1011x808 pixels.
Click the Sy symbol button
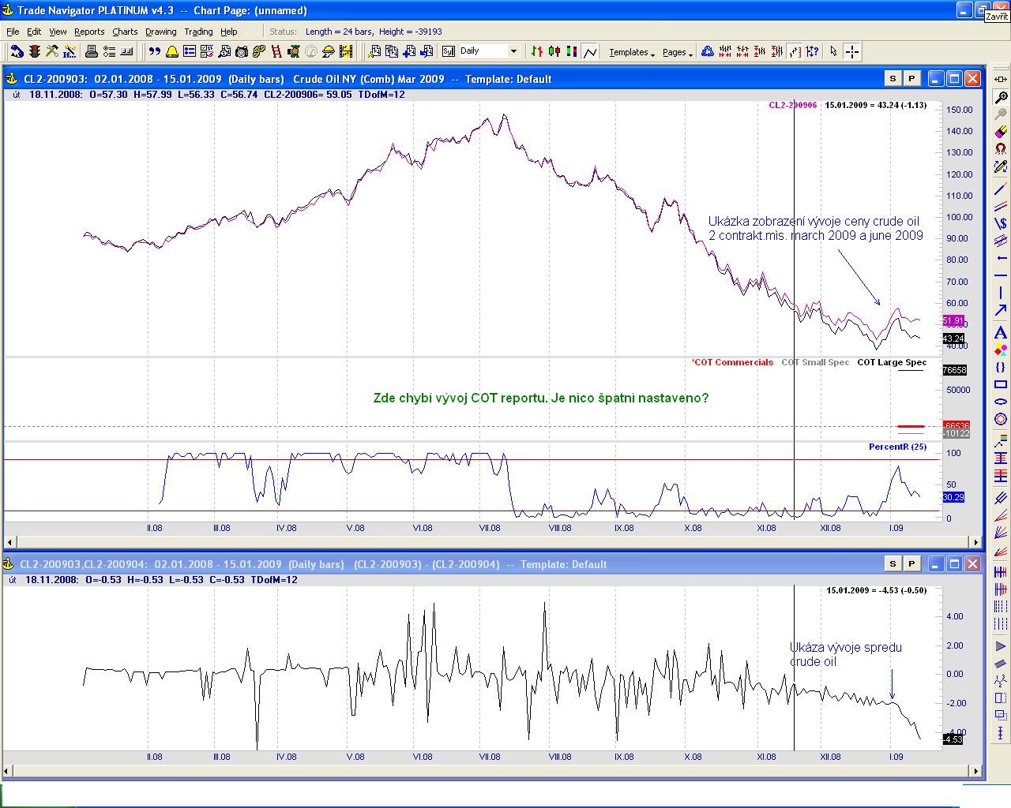(x=449, y=51)
